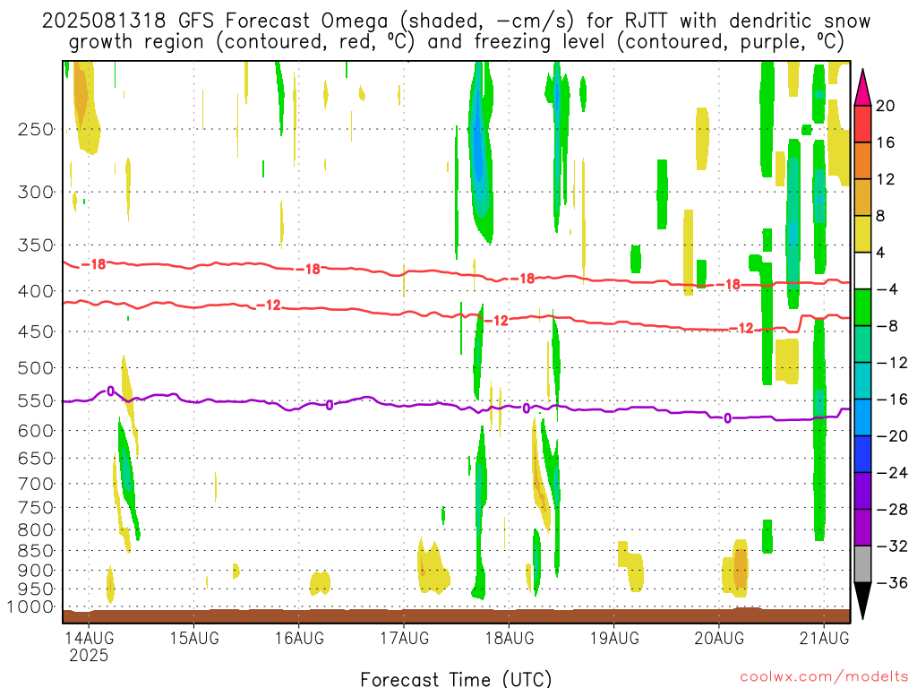Click the pink arrow cap atop the colorbar

coord(862,89)
